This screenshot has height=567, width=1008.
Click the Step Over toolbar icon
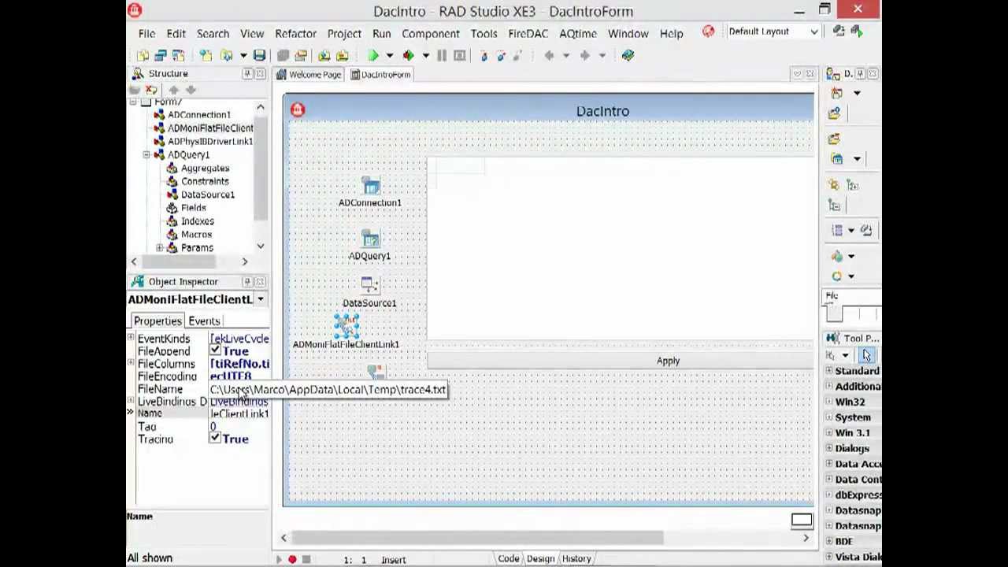(501, 56)
